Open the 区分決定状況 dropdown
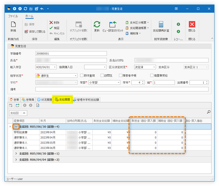This screenshot has height=186, width=219. (154, 67)
